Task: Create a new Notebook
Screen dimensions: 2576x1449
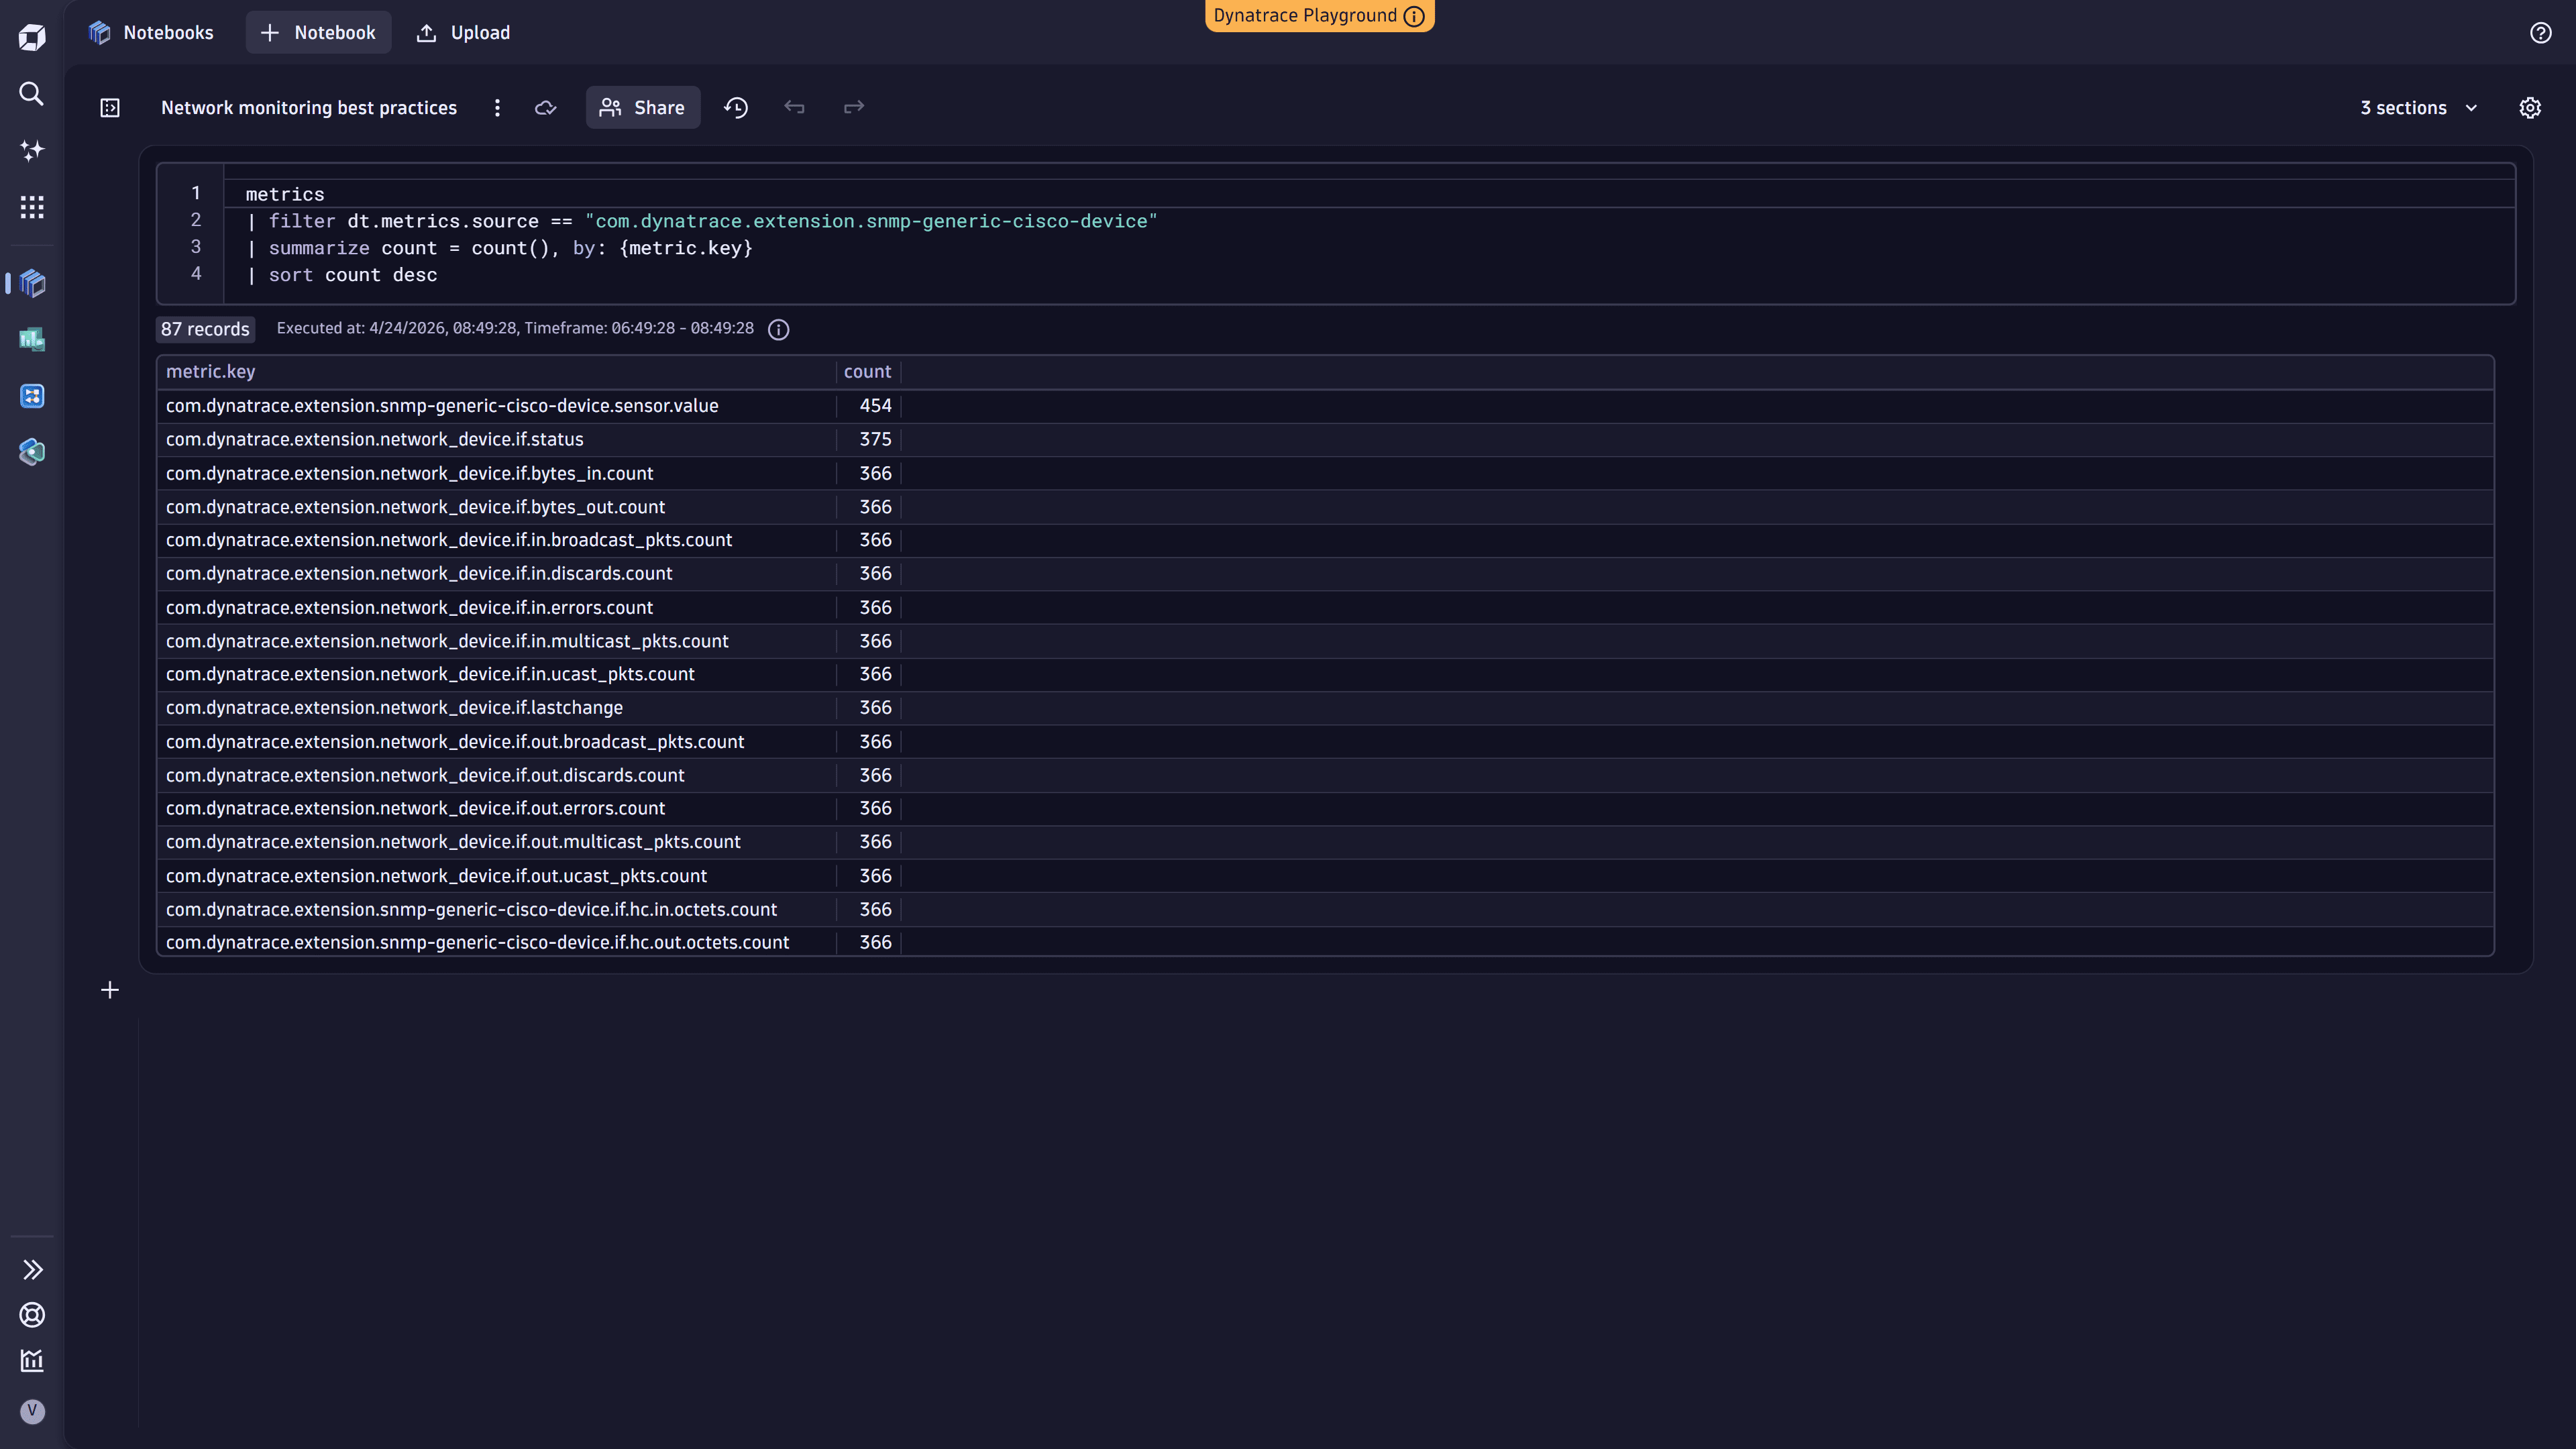Action: pyautogui.click(x=318, y=33)
